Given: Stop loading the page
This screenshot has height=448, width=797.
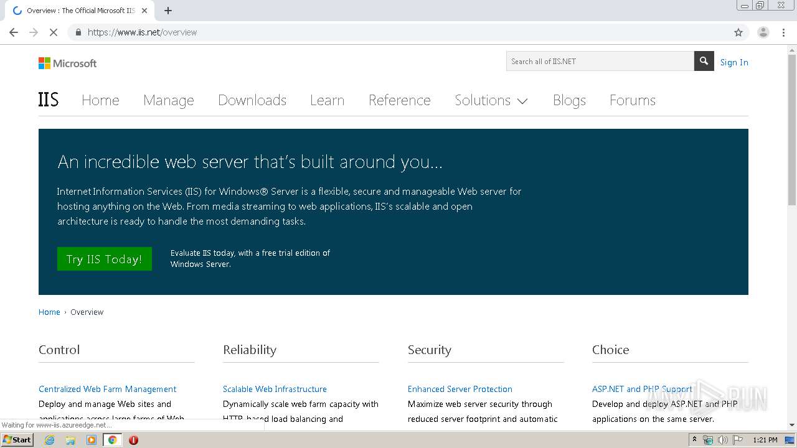Looking at the screenshot, I should pos(54,32).
